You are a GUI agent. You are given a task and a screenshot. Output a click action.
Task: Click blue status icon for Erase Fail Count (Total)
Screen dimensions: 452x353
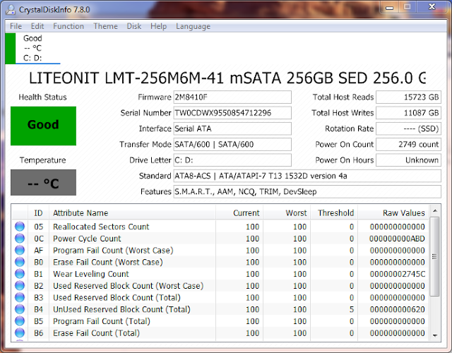[x=20, y=333]
